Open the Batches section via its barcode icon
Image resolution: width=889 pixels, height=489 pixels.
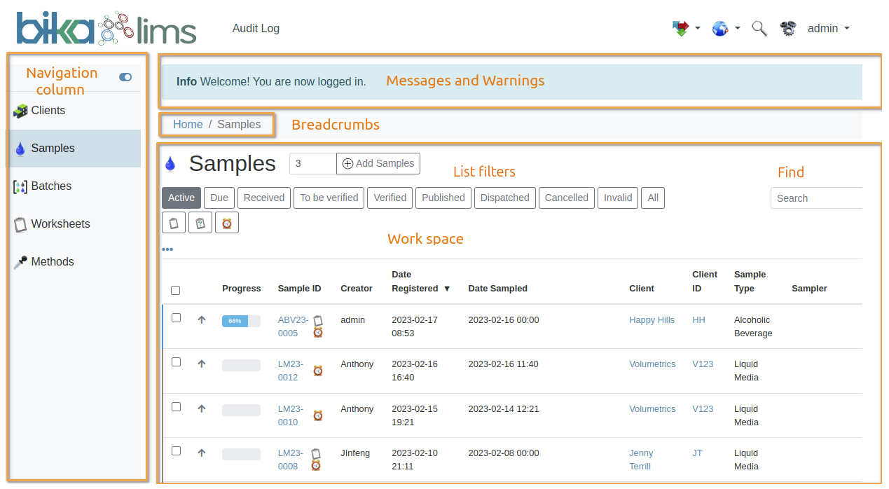tap(19, 186)
